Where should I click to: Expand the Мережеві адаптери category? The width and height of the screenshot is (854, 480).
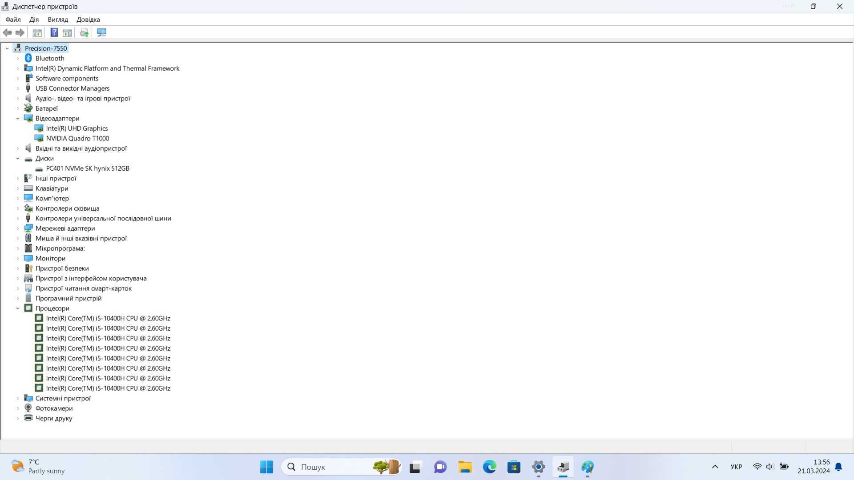tap(18, 228)
